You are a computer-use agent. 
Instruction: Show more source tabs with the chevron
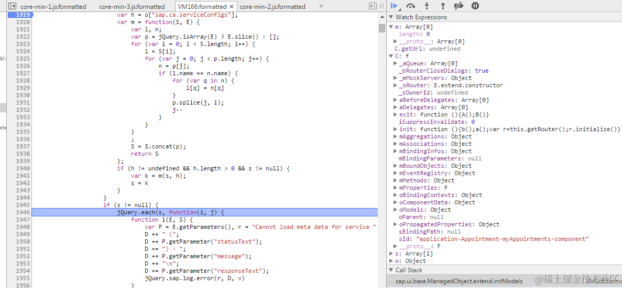pyautogui.click(x=321, y=6)
